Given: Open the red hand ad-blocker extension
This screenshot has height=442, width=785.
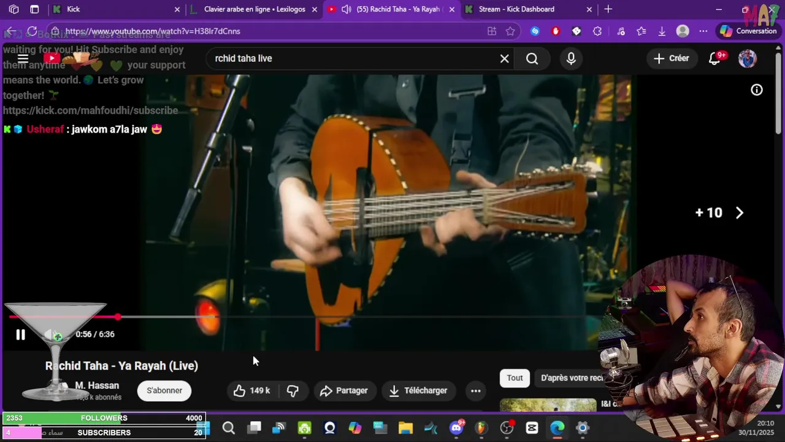Looking at the screenshot, I should [x=556, y=31].
